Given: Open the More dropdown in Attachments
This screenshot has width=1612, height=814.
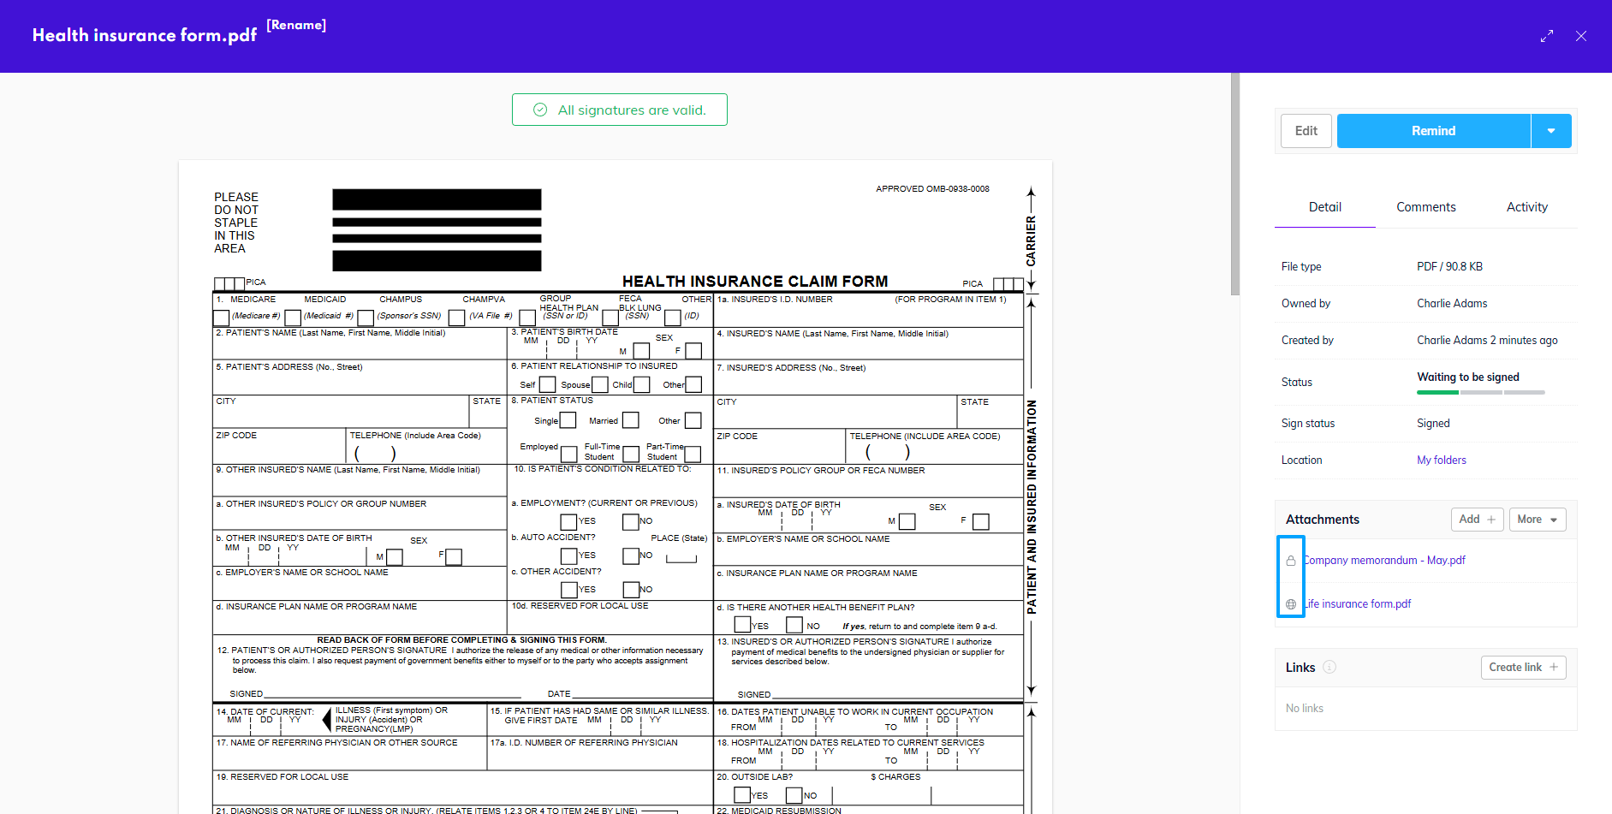Looking at the screenshot, I should tap(1537, 520).
